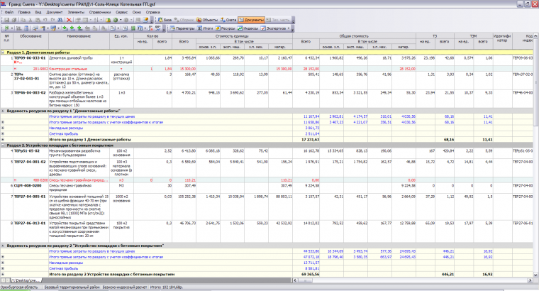Click the База toolbar icon
Image resolution: width=539 pixels, height=291 pixels.
coord(165,21)
